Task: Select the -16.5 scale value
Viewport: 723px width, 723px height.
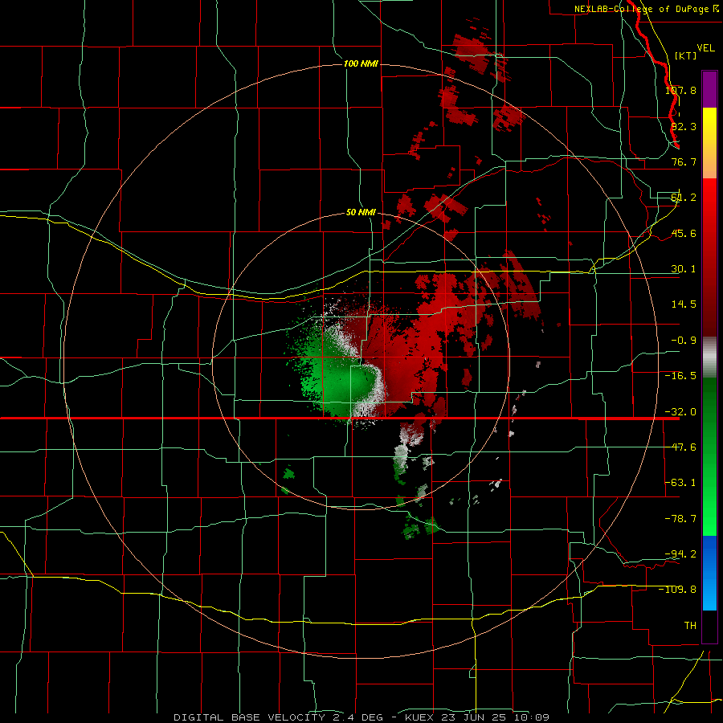Action: 680,376
